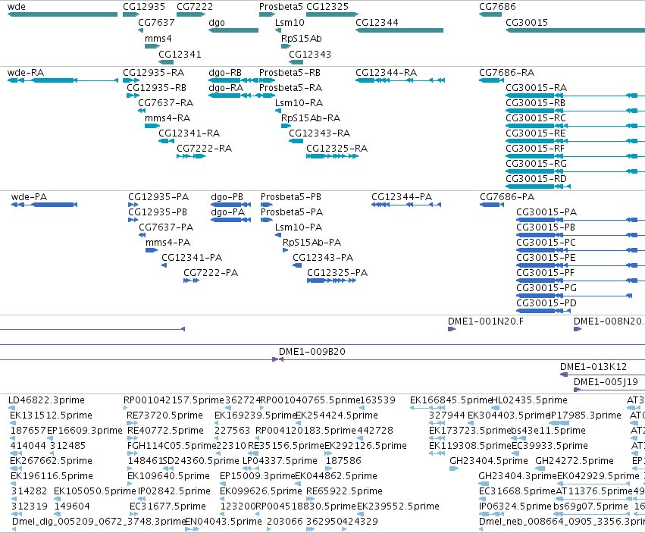Click the CG12341-RA transcript label

tap(189, 133)
